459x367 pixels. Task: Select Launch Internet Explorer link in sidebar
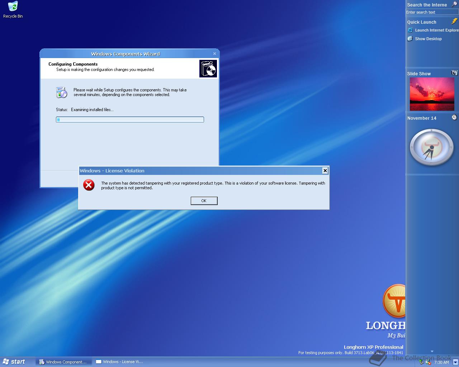coord(437,30)
